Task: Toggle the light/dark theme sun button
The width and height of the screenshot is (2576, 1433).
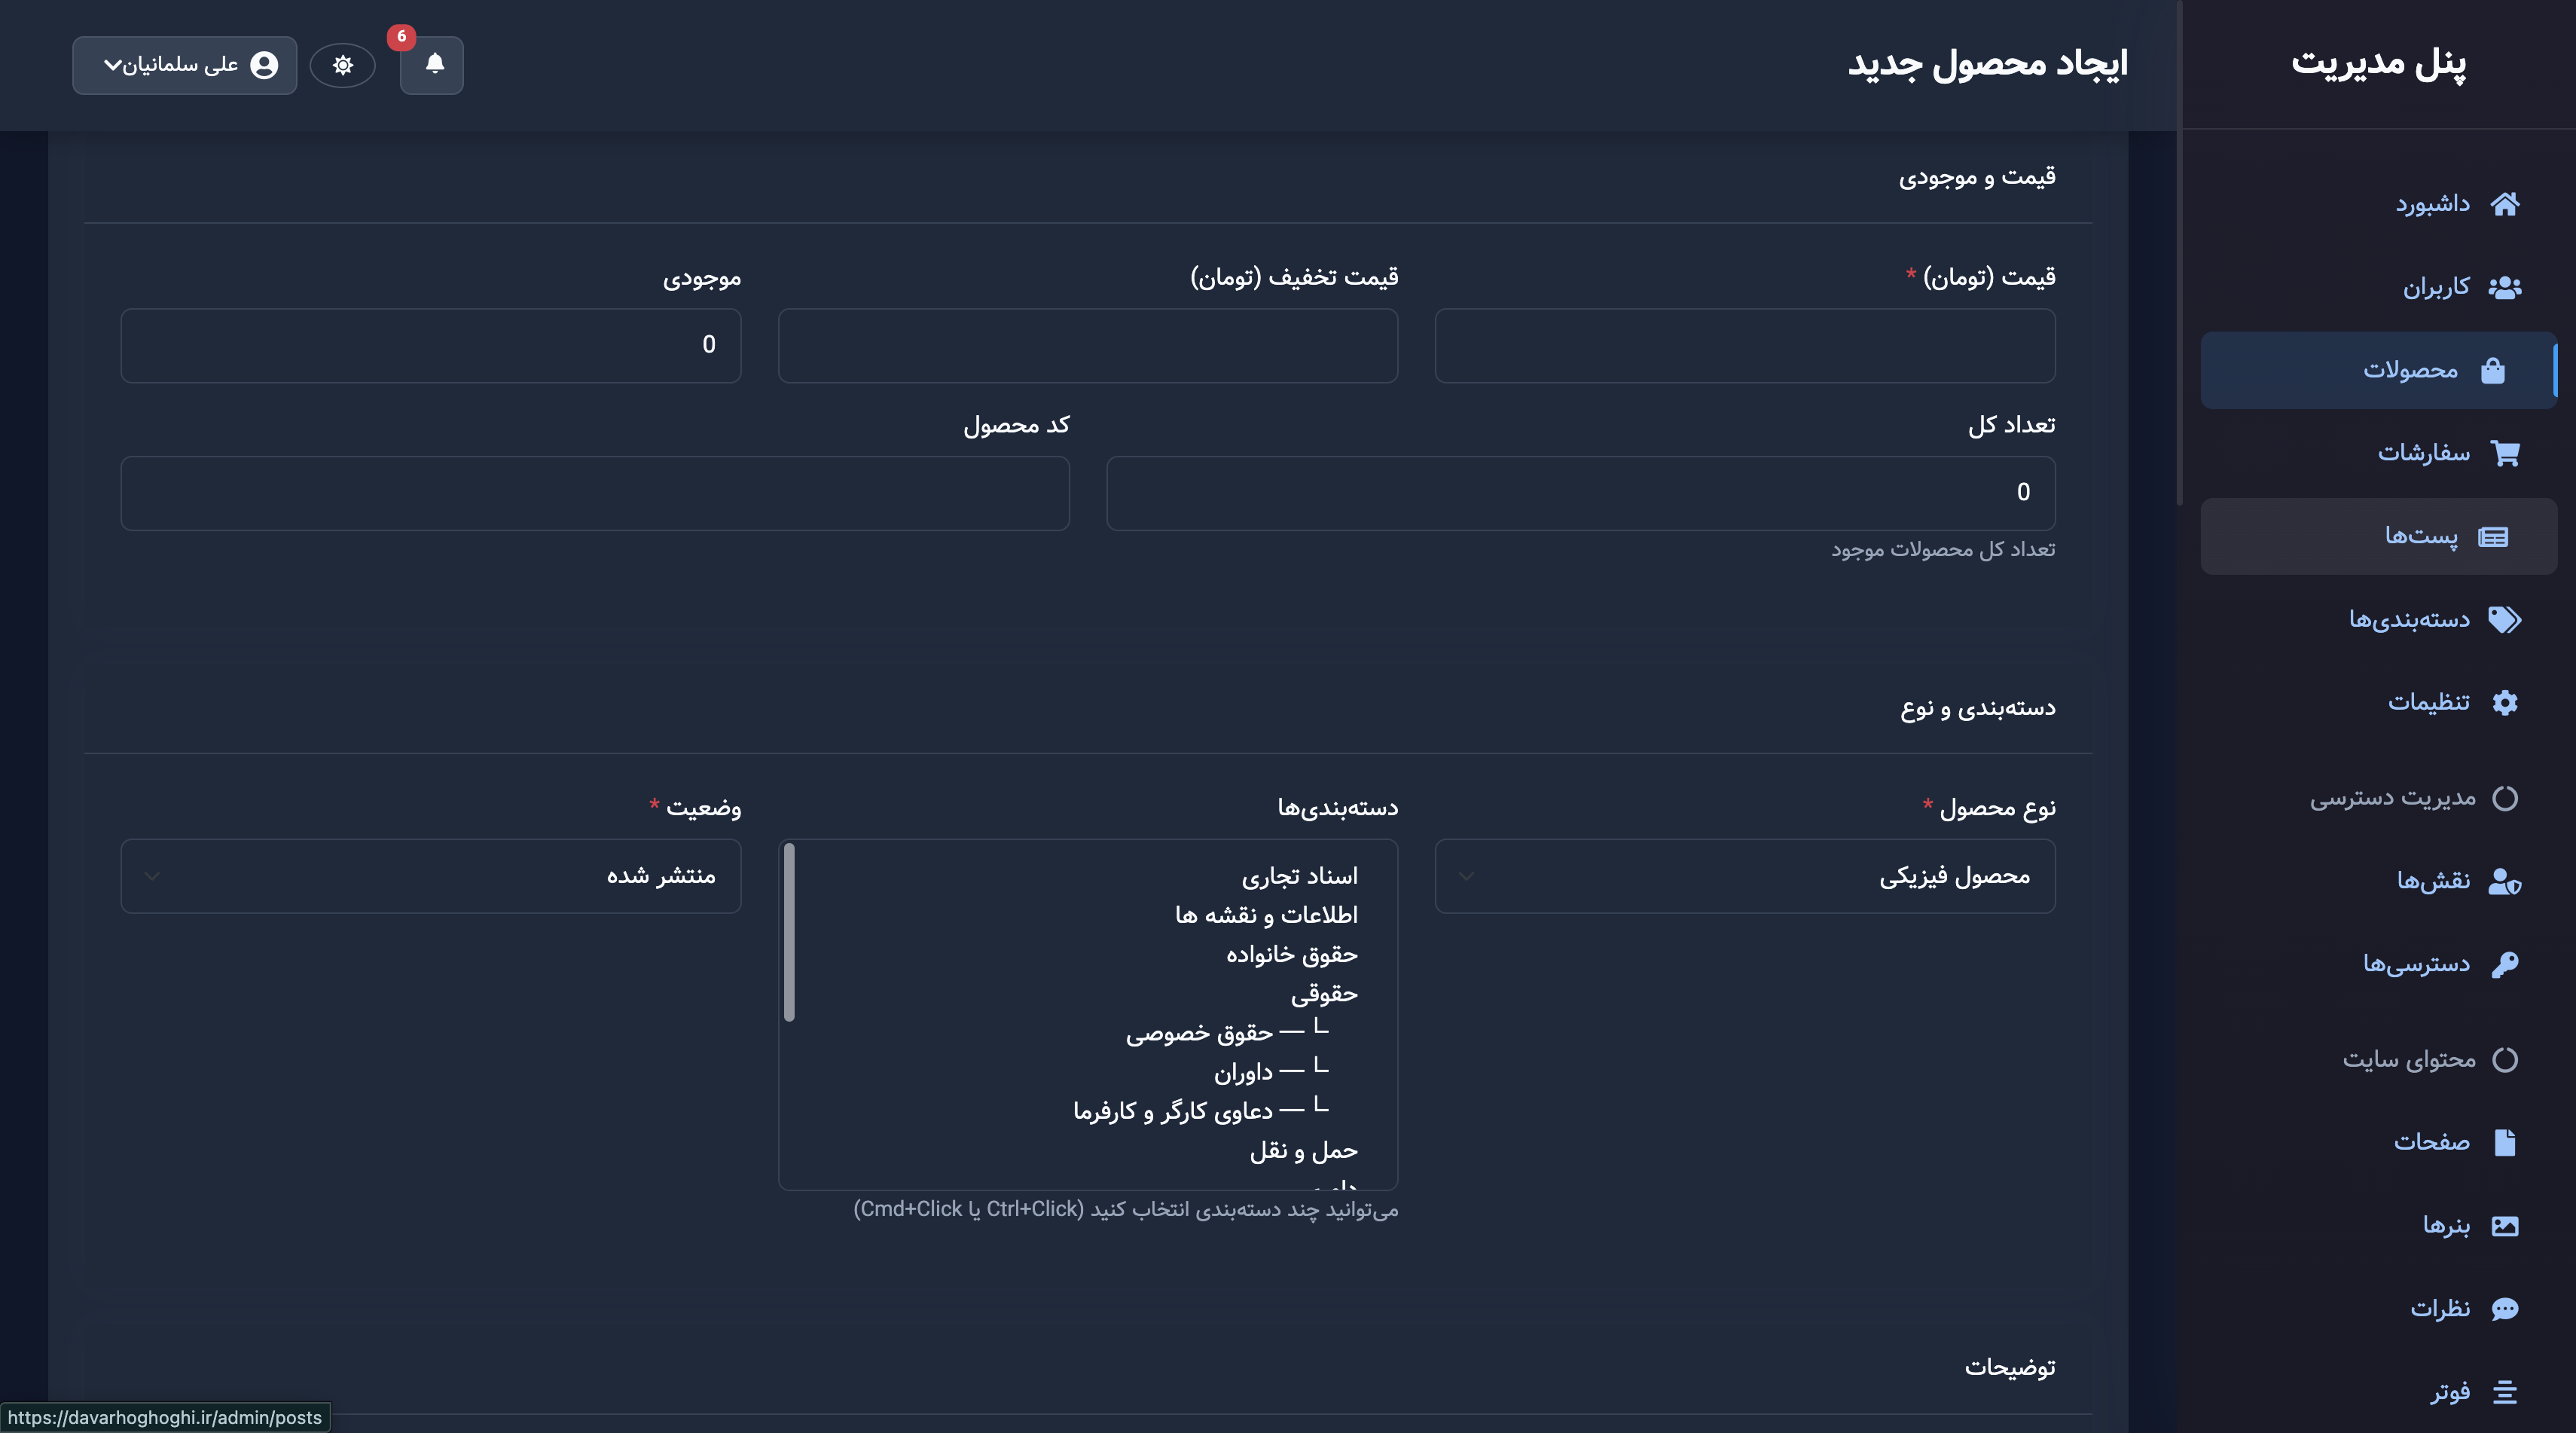Action: coord(343,65)
